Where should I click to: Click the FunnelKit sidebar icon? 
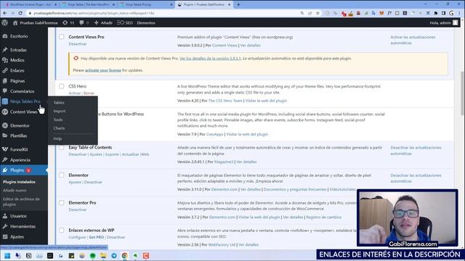(x=5, y=149)
